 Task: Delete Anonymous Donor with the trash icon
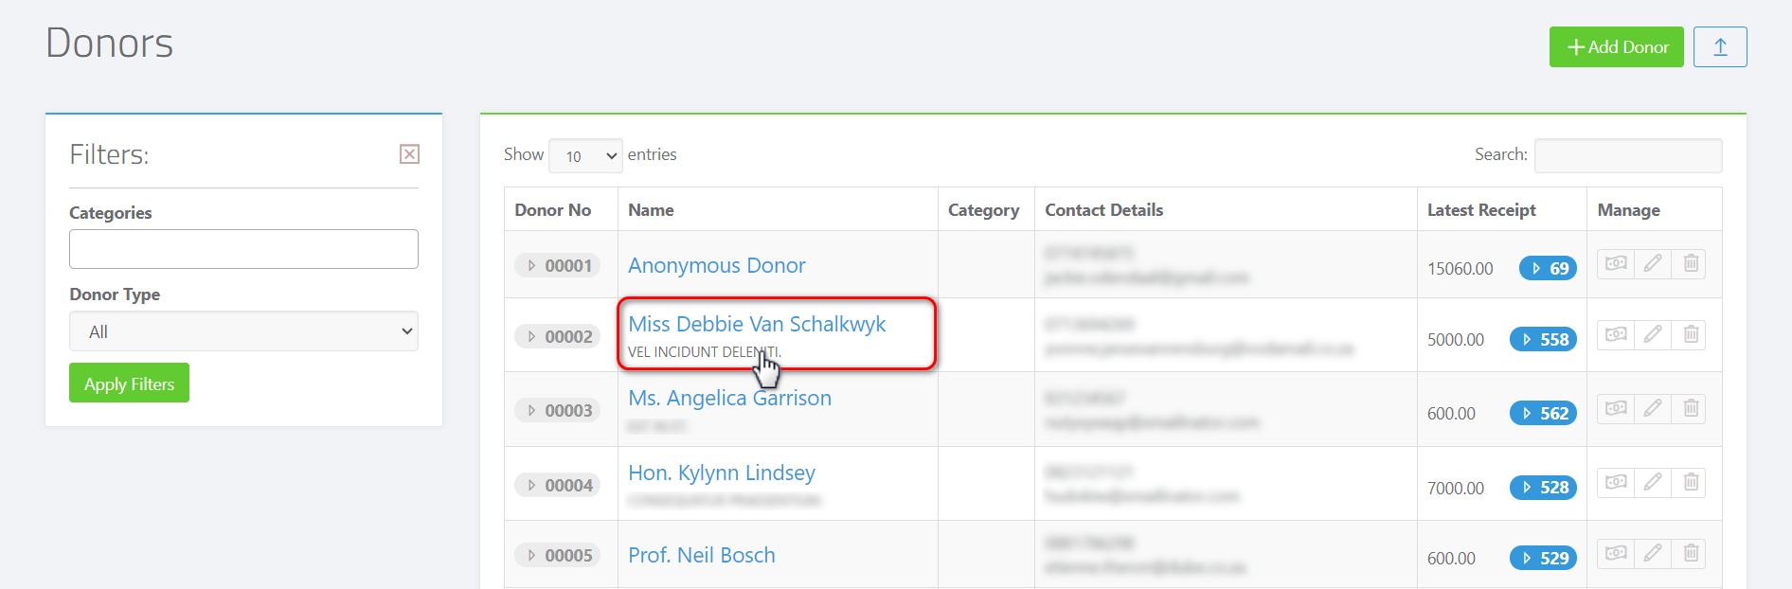click(1690, 264)
